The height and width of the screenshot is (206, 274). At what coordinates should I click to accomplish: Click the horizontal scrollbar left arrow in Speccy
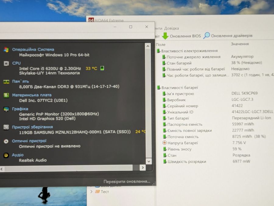pos(2,169)
